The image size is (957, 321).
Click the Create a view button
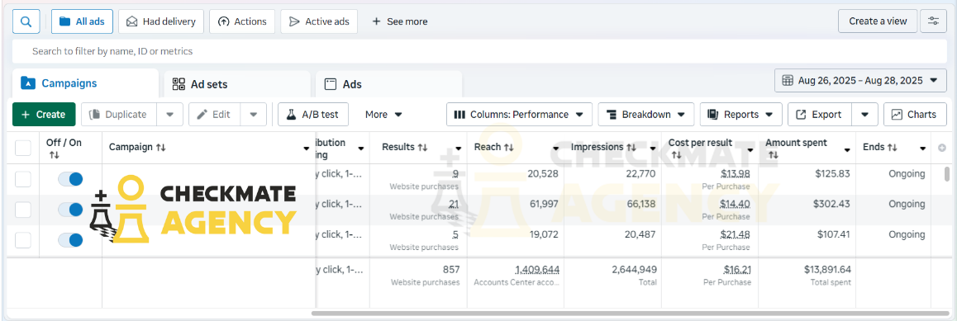[x=878, y=21]
